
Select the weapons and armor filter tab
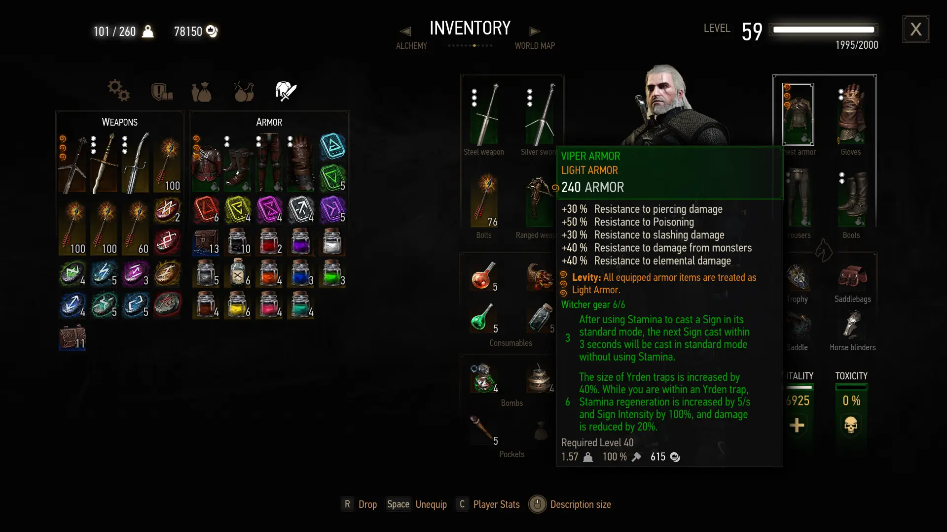(x=286, y=91)
